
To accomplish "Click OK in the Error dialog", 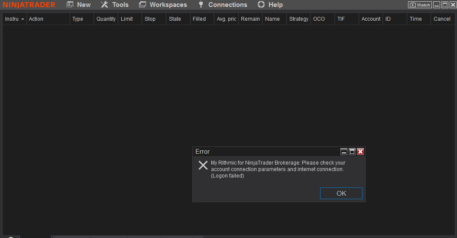I will [341, 193].
